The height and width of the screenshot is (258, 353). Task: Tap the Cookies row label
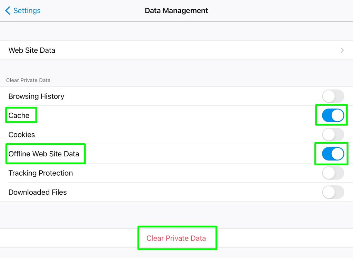[x=21, y=135]
